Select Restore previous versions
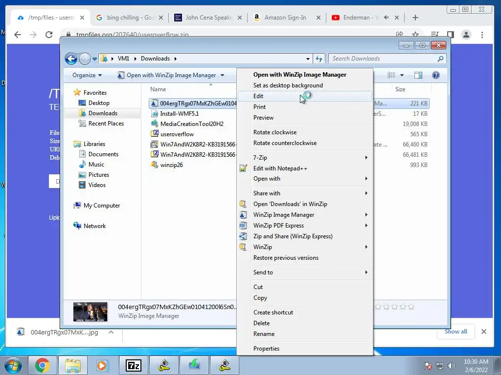 [x=304, y=258]
